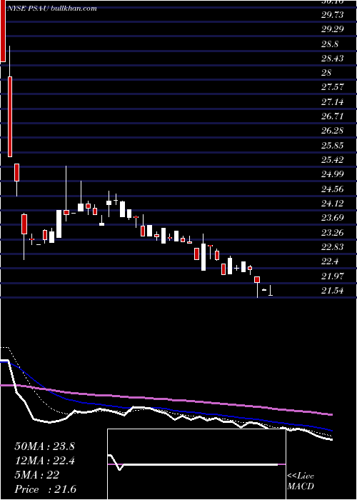Select the 24.12 price axis label
Image resolution: width=357 pixels, height=500 pixels.
coord(333,204)
